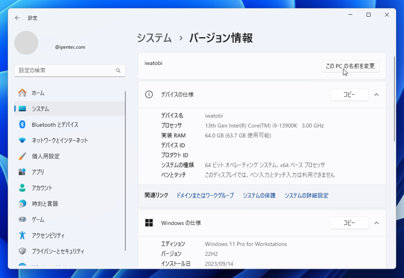This screenshot has height=278, width=404.
Task: Click the システムの種類 value text
Action: pos(265,165)
